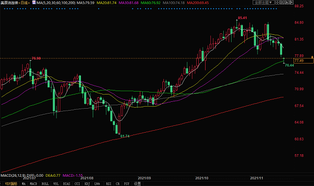Image resolution: width=314 pixels, height=186 pixels.
Task: Select the BIAS indicator tab
Action: point(67,184)
